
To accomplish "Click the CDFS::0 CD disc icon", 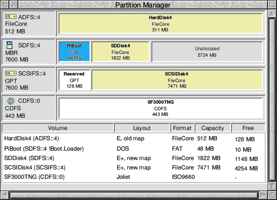I will point(11,101).
